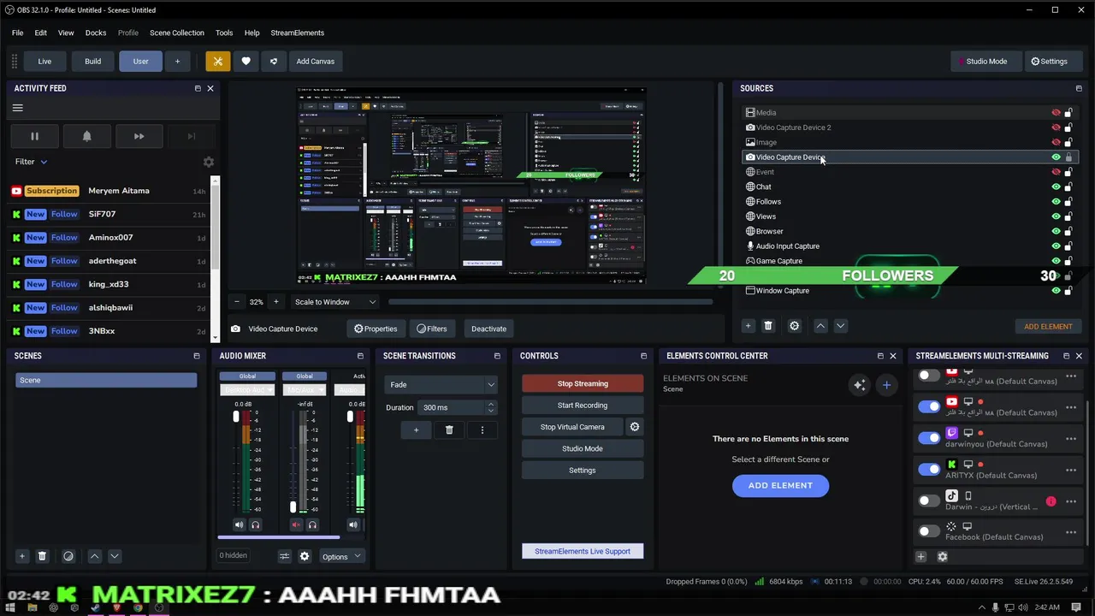Screen dimensions: 1095x616
Task: Open the StreamElements menu
Action: (298, 33)
